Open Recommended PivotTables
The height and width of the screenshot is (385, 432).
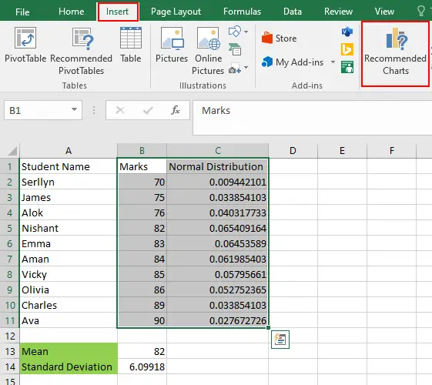[81, 51]
